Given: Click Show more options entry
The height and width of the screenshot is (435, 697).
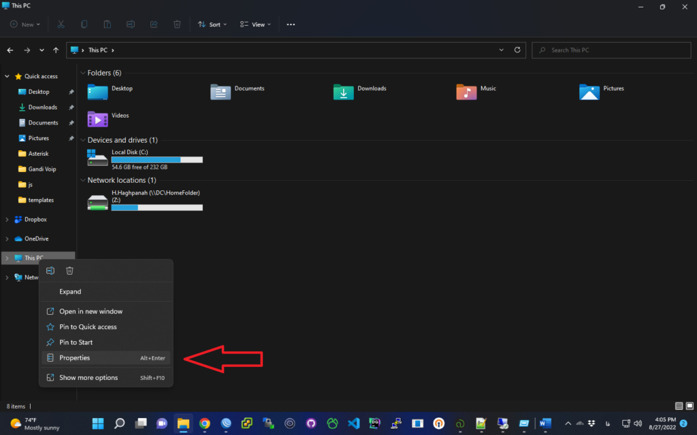Looking at the screenshot, I should pyautogui.click(x=88, y=378).
